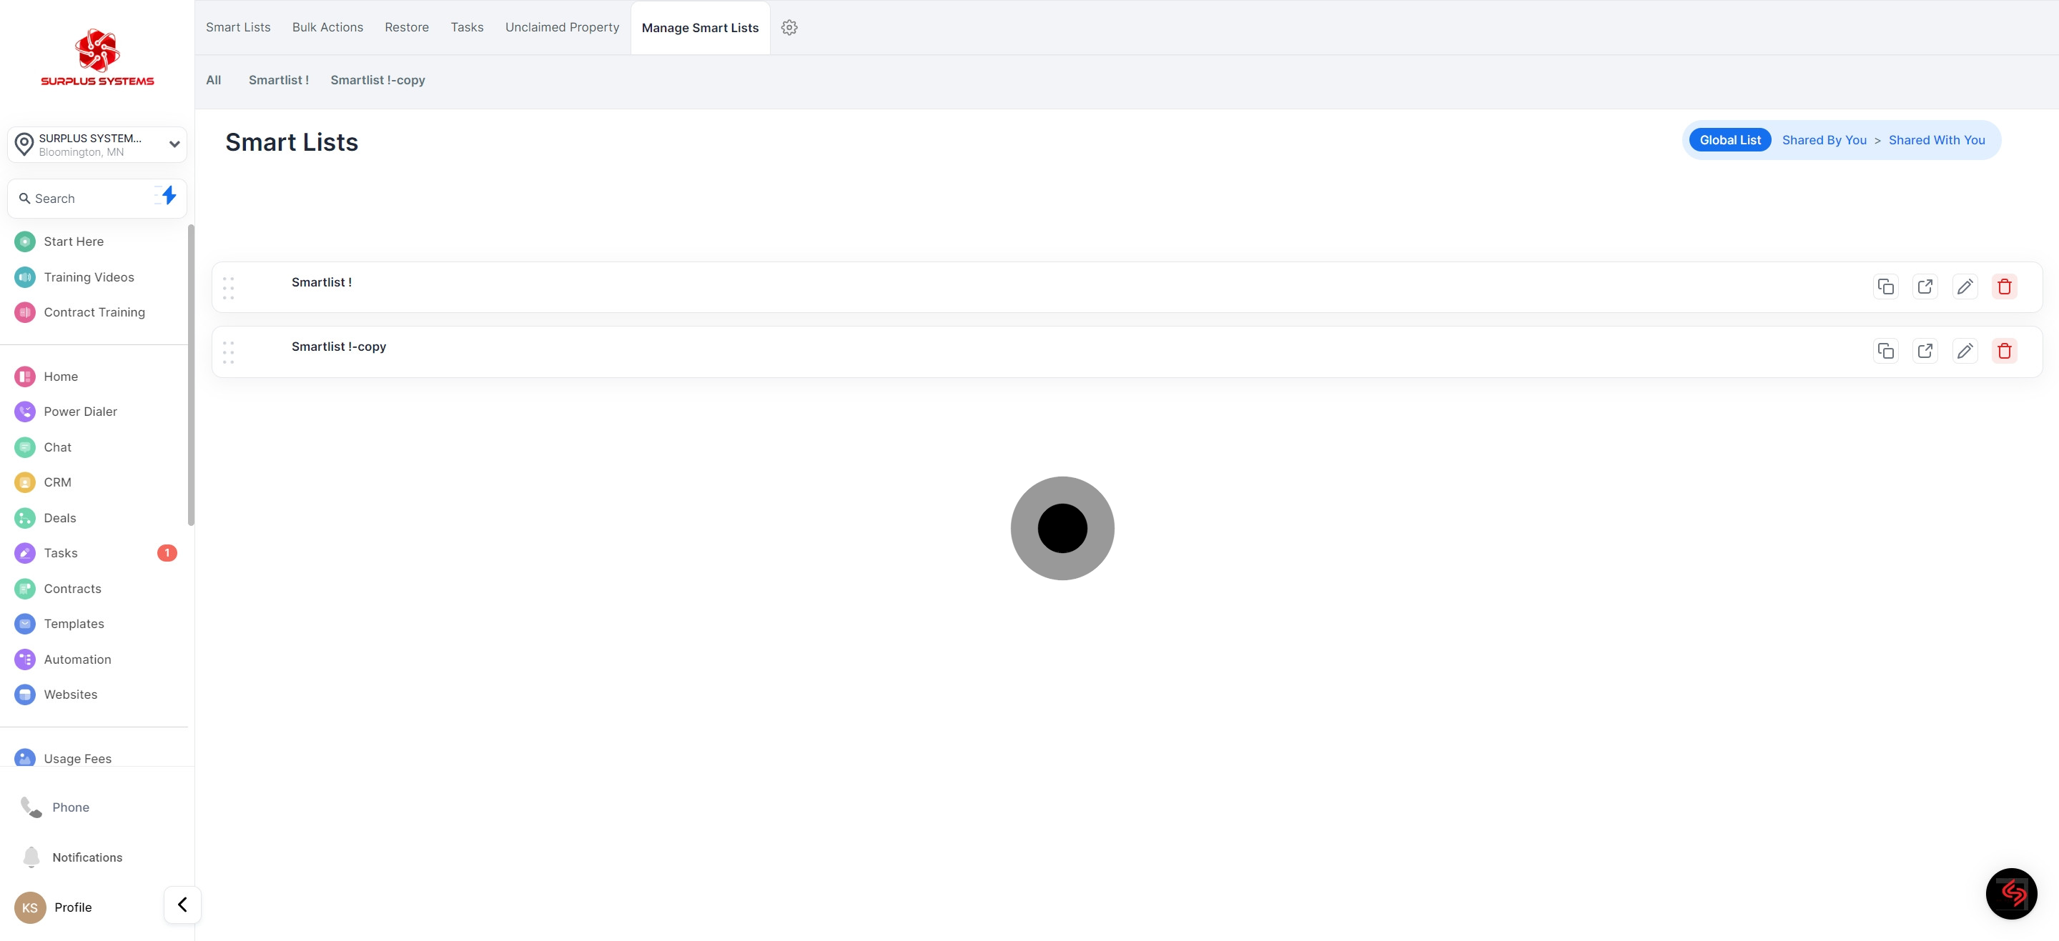This screenshot has height=941, width=2059.
Task: Open the KS Profile menu
Action: [54, 907]
